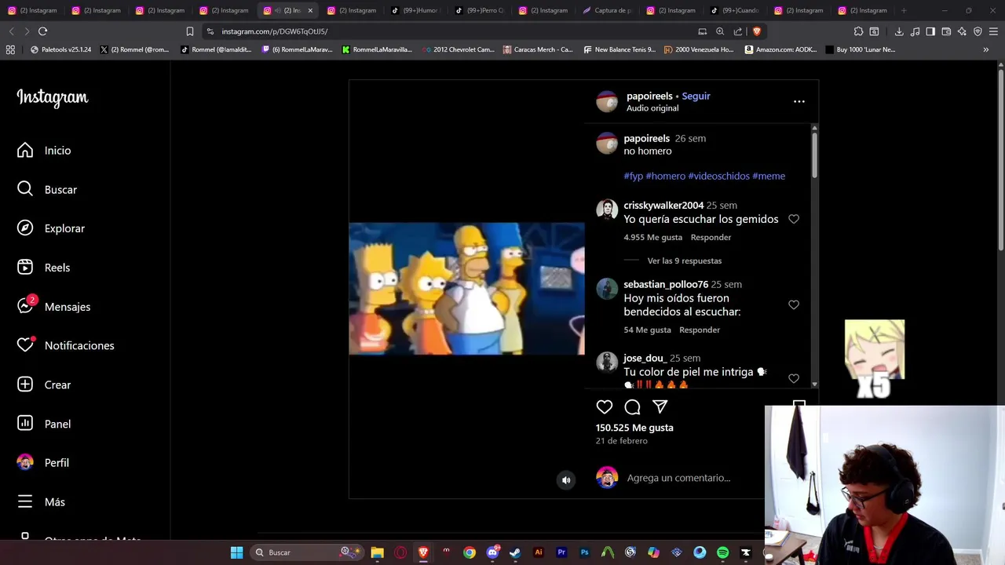Click the share page icon in address bar
Viewport: 1005px width, 565px height.
[738, 31]
